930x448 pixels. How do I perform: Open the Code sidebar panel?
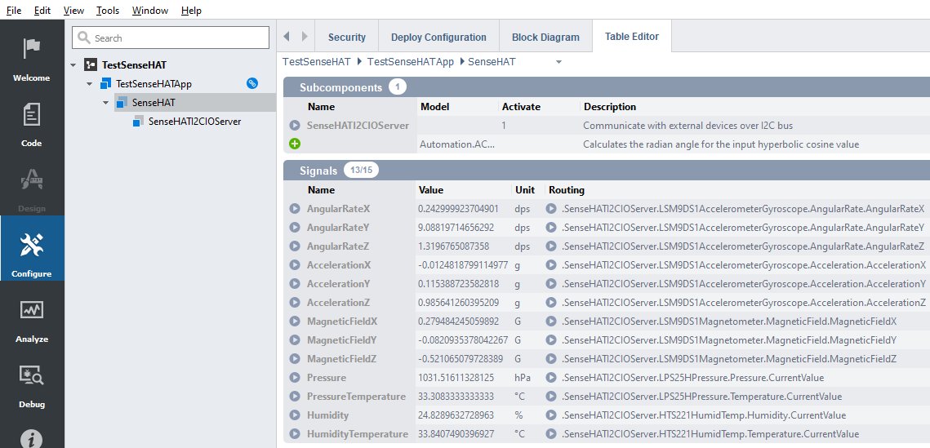tap(31, 122)
